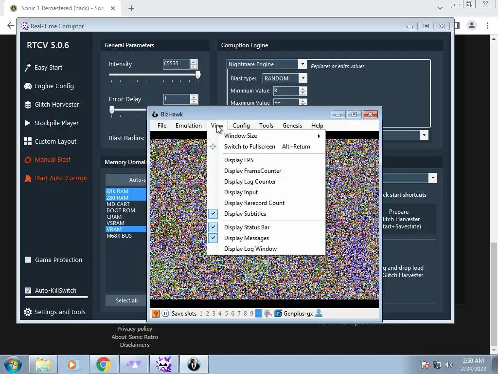The width and height of the screenshot is (498, 374).
Task: Click the Engine Config gauge icon
Action: point(28,86)
